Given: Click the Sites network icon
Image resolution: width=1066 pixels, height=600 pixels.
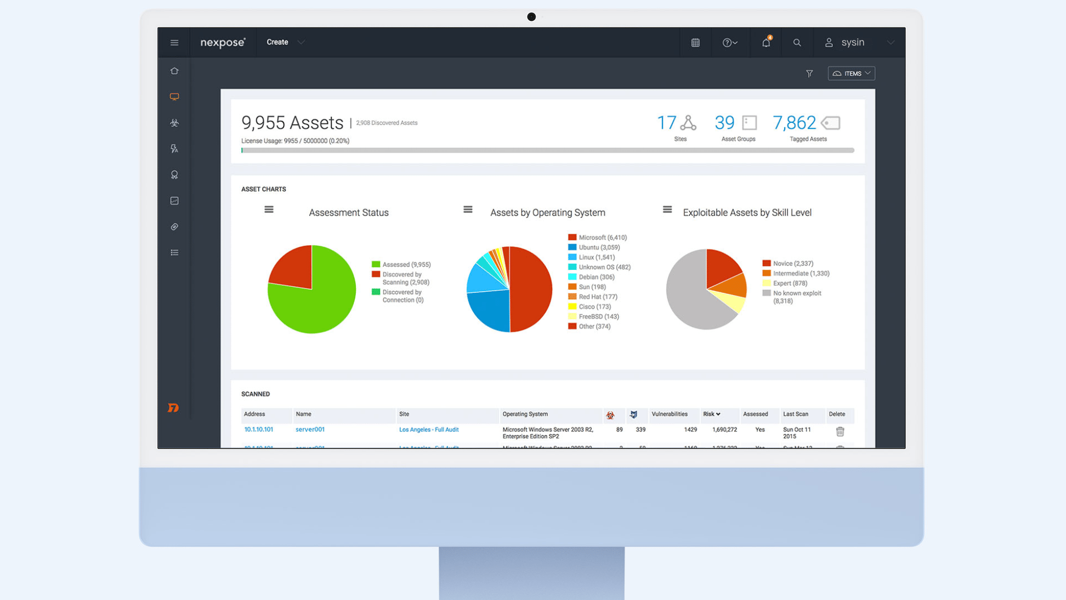Looking at the screenshot, I should point(688,123).
